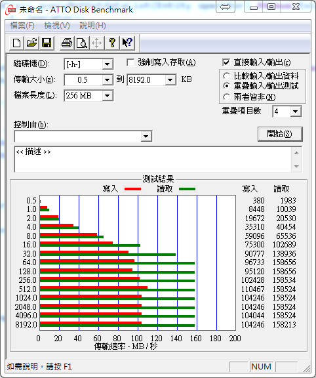Image resolution: width=316 pixels, height=378 pixels.
Task: Click read value 102689
Action: 285,245
